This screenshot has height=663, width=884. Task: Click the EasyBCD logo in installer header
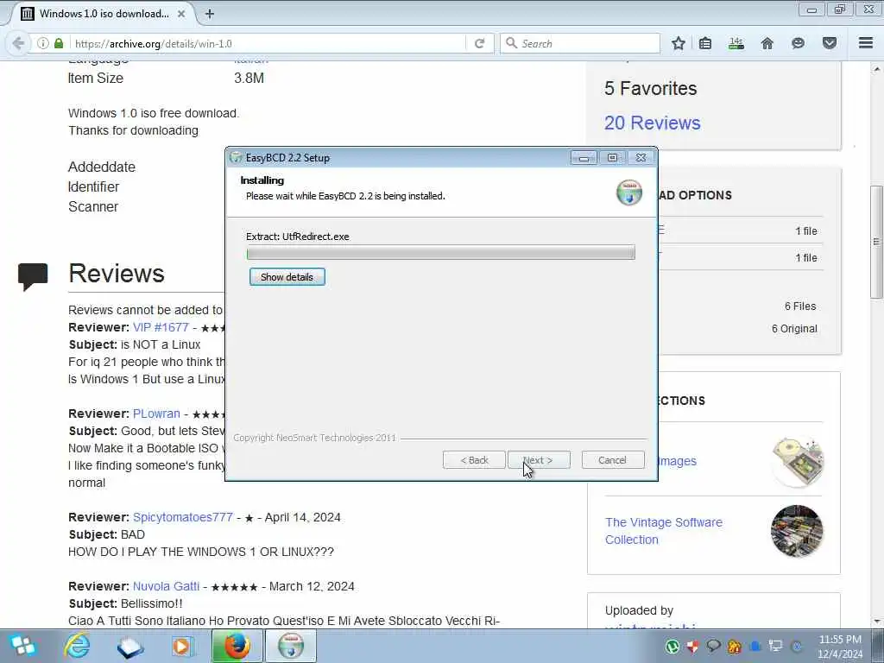click(629, 193)
